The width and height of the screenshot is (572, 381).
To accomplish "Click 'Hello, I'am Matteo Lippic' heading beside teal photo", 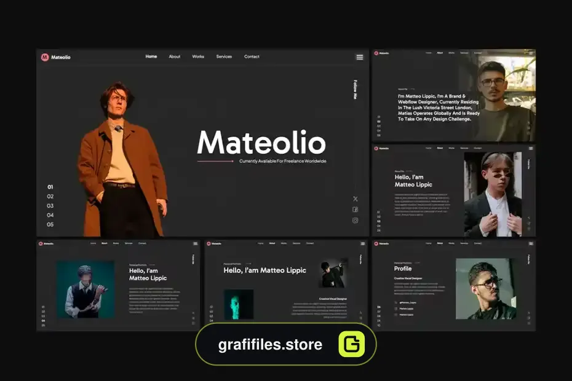I will [x=148, y=274].
